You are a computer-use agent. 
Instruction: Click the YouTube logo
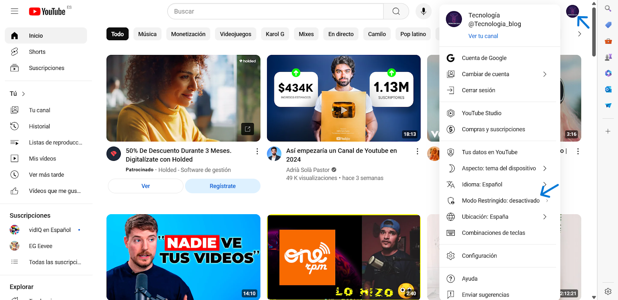pos(47,12)
